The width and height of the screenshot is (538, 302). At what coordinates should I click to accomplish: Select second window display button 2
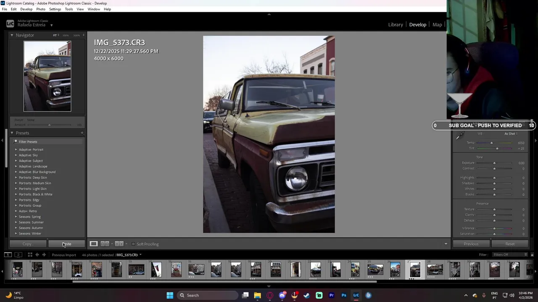(x=18, y=255)
